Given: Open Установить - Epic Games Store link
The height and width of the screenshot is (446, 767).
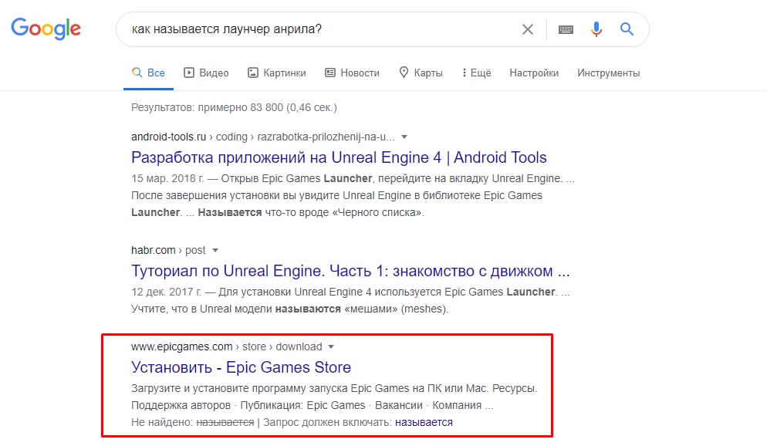Looking at the screenshot, I should click(x=241, y=367).
